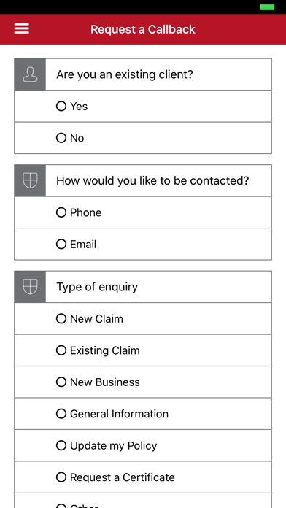Pick General Information enquiry option
Screen dimensions: 286x508
(143, 414)
